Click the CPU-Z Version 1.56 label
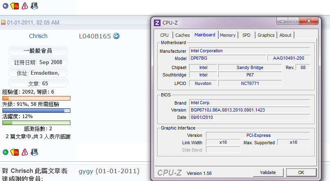 pos(199,173)
